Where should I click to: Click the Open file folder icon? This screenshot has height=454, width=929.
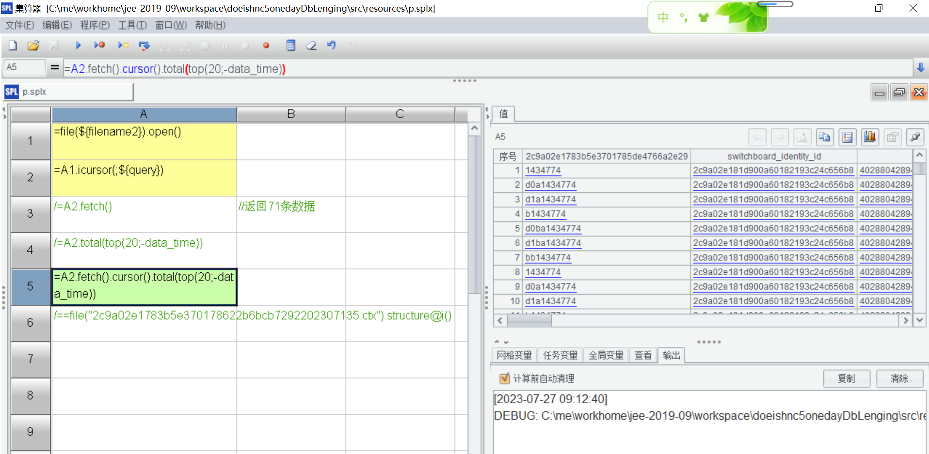pos(33,46)
